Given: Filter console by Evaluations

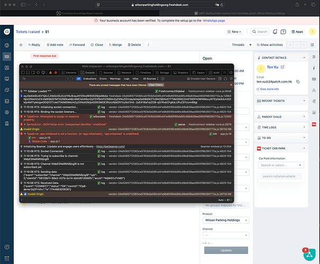Looking at the screenshot, I should (x=90, y=79).
